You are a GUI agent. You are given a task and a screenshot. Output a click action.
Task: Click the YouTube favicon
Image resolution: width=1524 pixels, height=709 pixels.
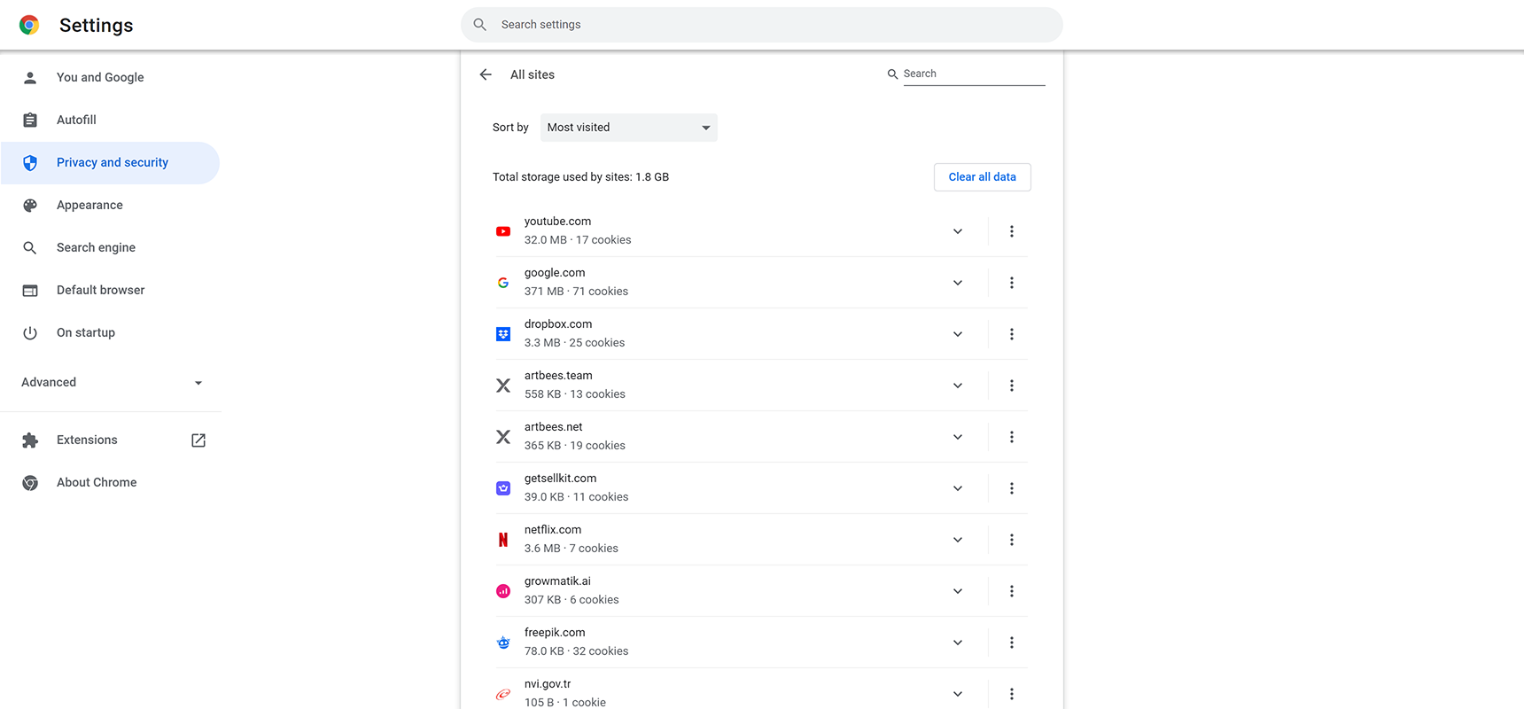(x=503, y=231)
